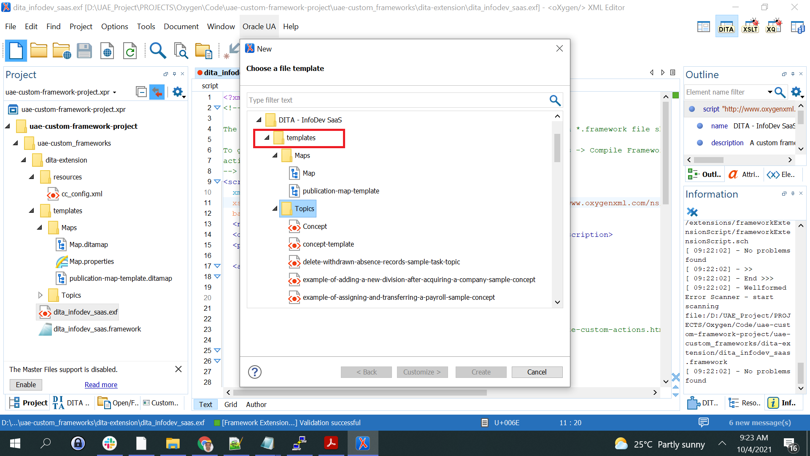This screenshot has width=810, height=456.
Task: Collapse the Topics folder in dialog
Action: point(275,209)
